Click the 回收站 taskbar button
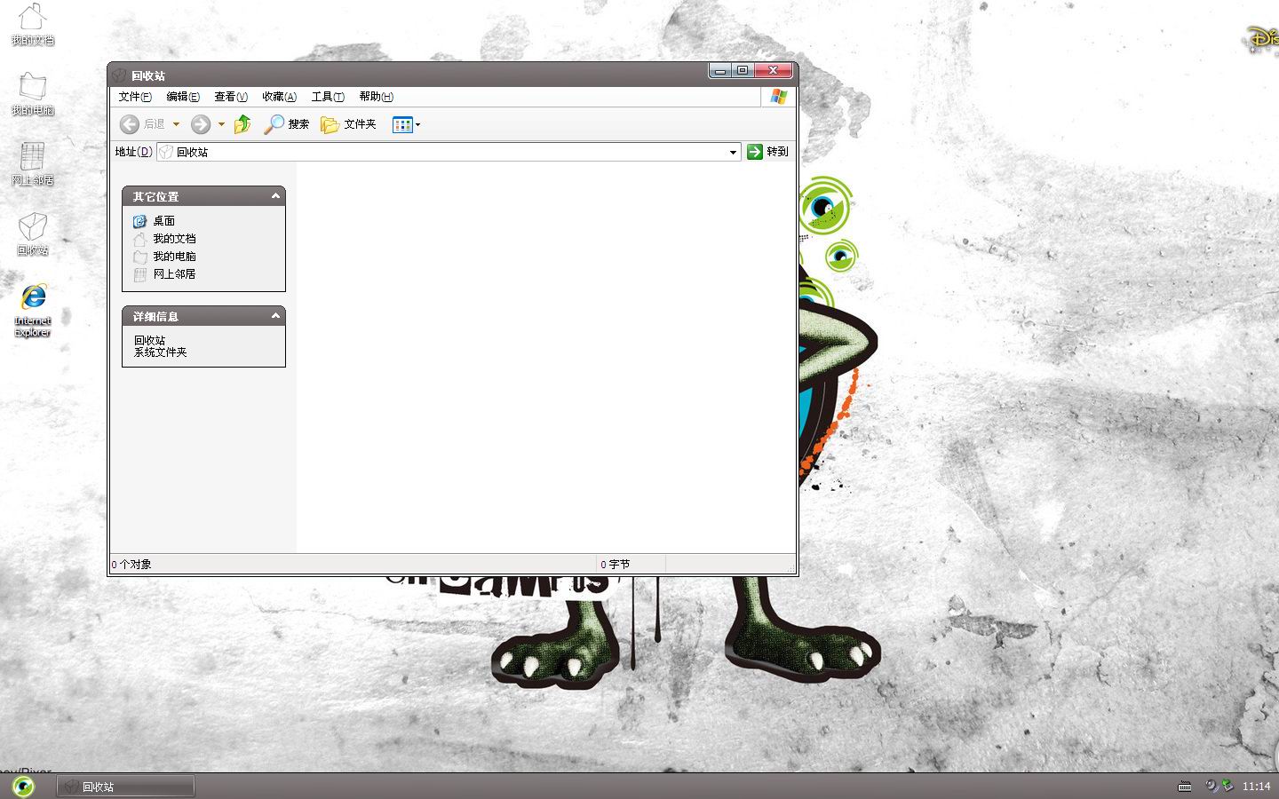This screenshot has width=1279, height=799. [x=126, y=787]
